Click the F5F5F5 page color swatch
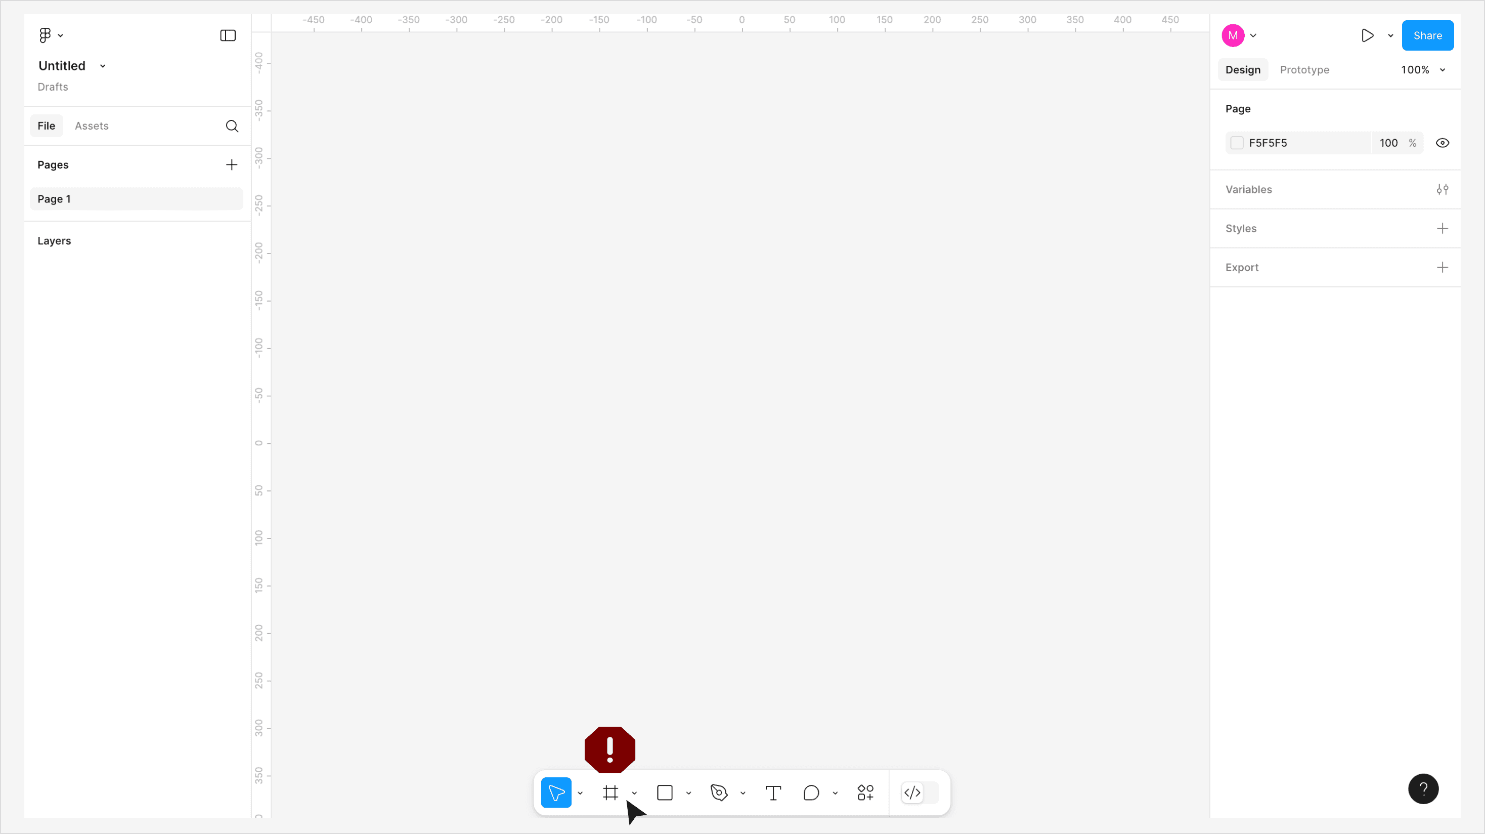Image resolution: width=1485 pixels, height=834 pixels. (x=1237, y=143)
